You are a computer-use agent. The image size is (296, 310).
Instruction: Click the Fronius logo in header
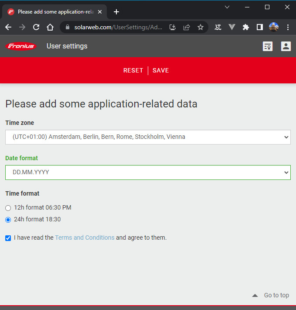click(x=21, y=46)
